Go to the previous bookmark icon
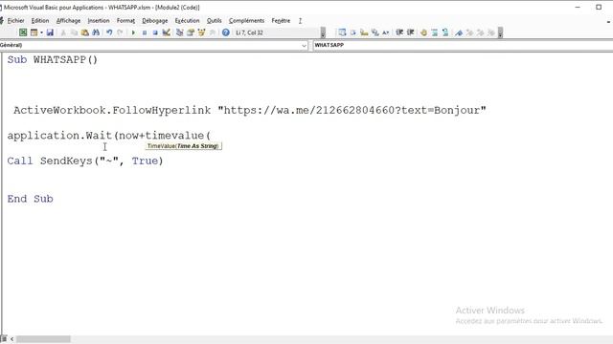The width and height of the screenshot is (613, 344). pos(480,32)
